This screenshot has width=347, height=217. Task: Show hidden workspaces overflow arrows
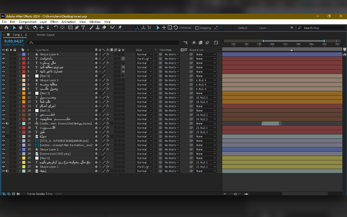click(x=292, y=28)
